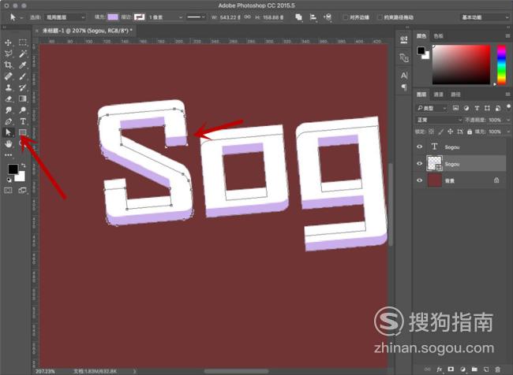Lock transparent pixels of layer
This screenshot has width=513, height=375.
[431, 132]
